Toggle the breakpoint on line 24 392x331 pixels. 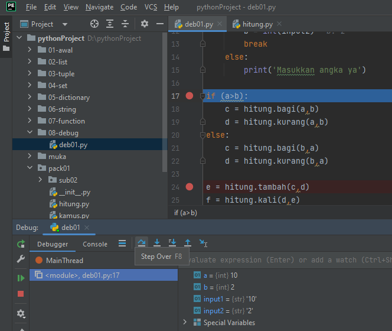click(190, 187)
